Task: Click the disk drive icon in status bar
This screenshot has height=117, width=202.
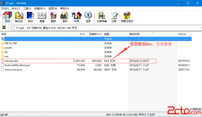Action: (x=2, y=114)
